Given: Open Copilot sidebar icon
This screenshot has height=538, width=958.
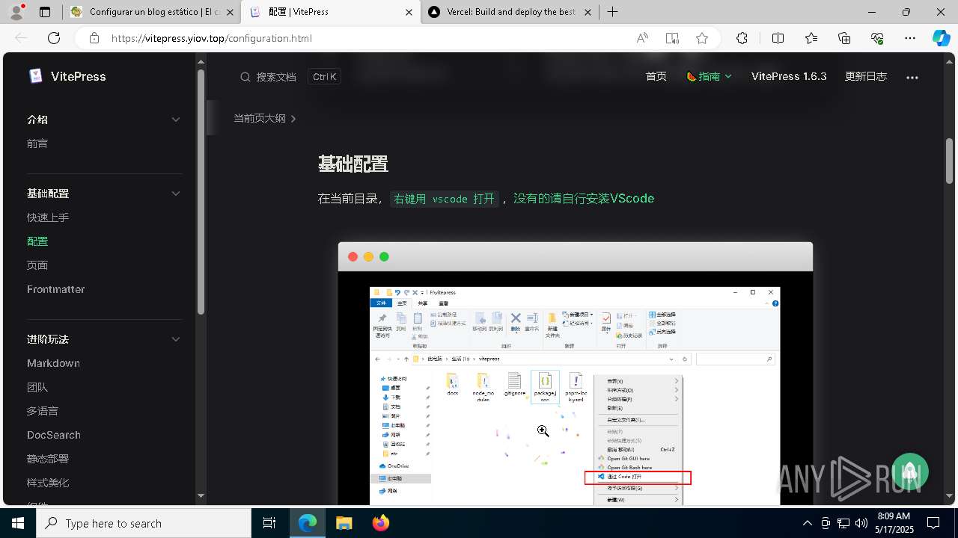Looking at the screenshot, I should point(941,38).
